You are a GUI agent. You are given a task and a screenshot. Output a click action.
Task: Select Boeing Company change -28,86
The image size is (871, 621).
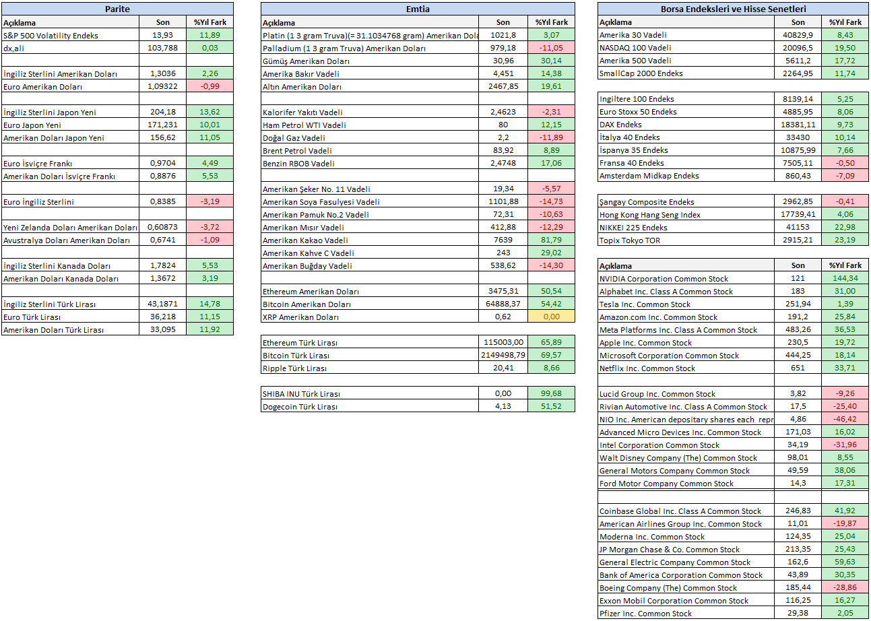pyautogui.click(x=845, y=587)
